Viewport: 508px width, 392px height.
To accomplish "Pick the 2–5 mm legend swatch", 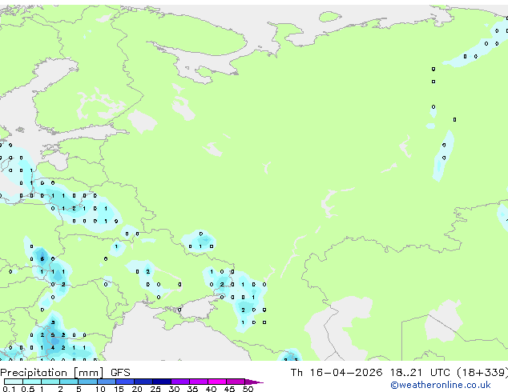I will click(69, 382).
